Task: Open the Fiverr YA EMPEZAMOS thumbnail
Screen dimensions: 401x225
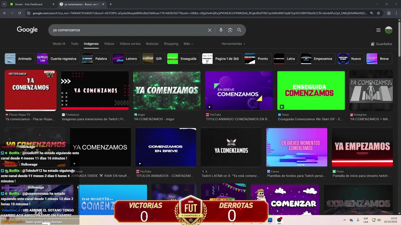Action: tap(362, 147)
